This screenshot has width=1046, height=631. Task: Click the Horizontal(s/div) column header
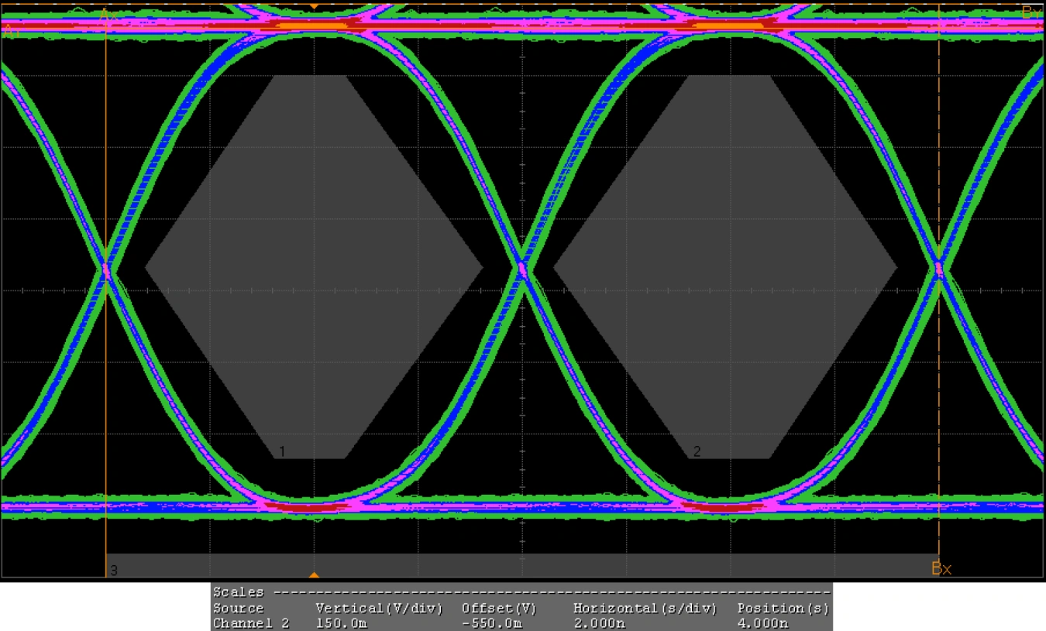tap(645, 609)
